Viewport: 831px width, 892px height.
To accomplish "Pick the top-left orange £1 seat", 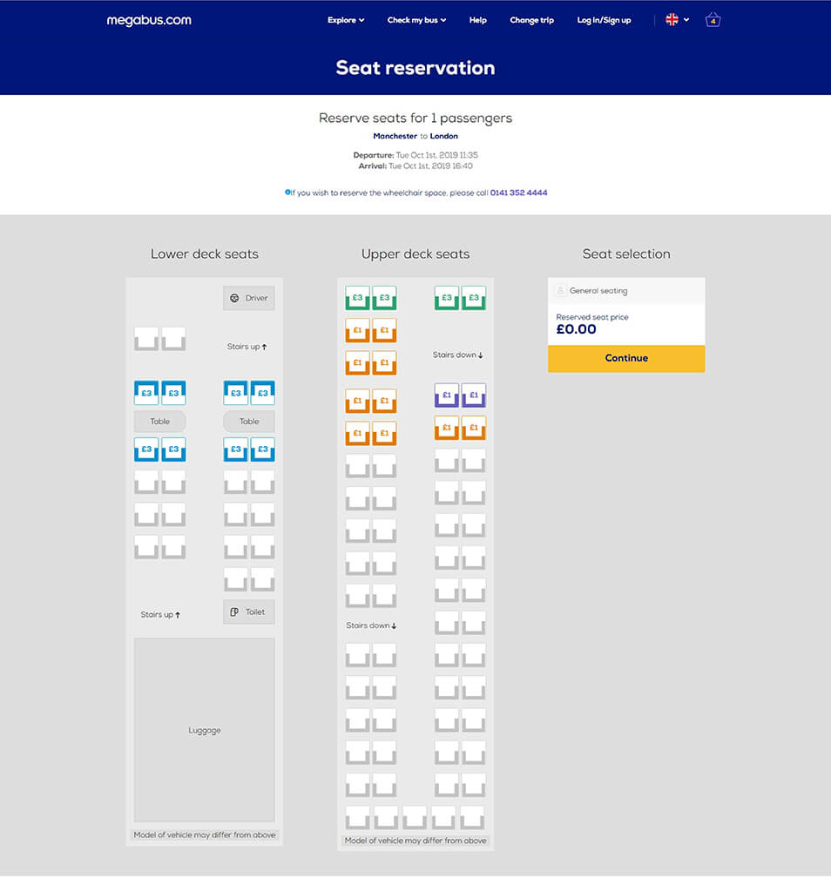I will pyautogui.click(x=357, y=330).
